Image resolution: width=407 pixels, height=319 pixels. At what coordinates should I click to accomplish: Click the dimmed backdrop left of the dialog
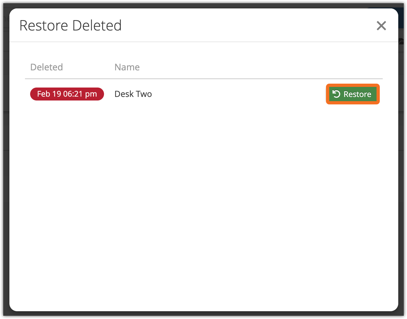[6, 162]
